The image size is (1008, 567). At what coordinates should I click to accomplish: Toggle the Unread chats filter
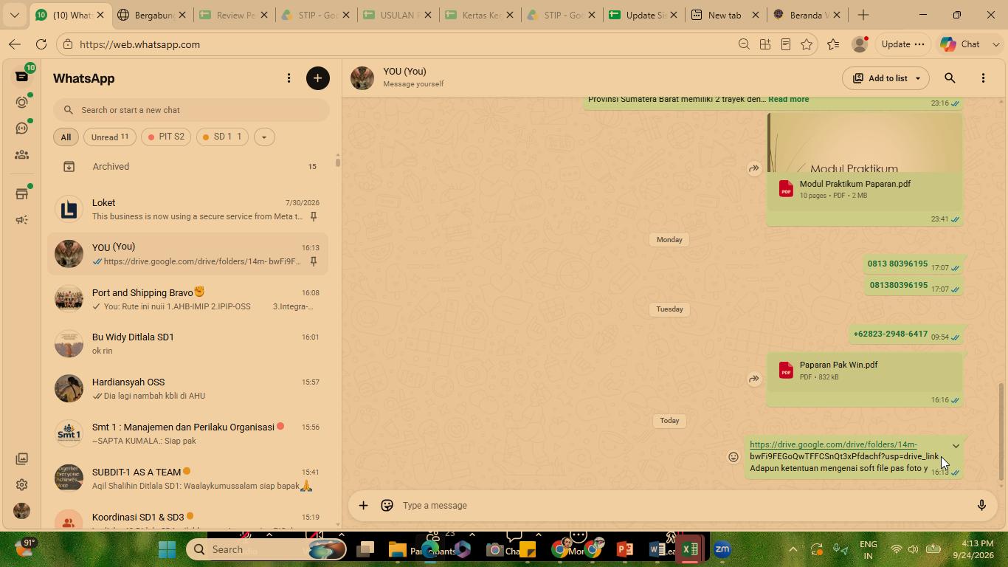[x=109, y=137]
